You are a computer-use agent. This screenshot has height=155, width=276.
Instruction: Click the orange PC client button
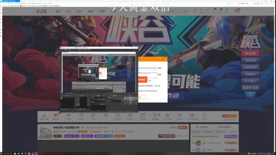click(229, 116)
